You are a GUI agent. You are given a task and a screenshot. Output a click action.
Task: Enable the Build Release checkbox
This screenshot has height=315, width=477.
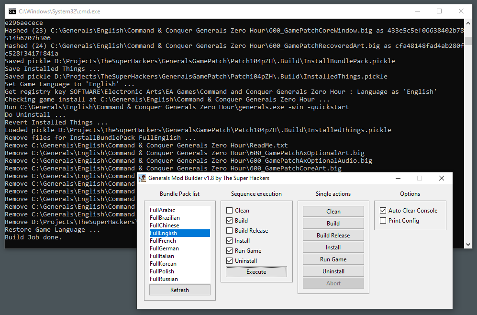pyautogui.click(x=229, y=230)
